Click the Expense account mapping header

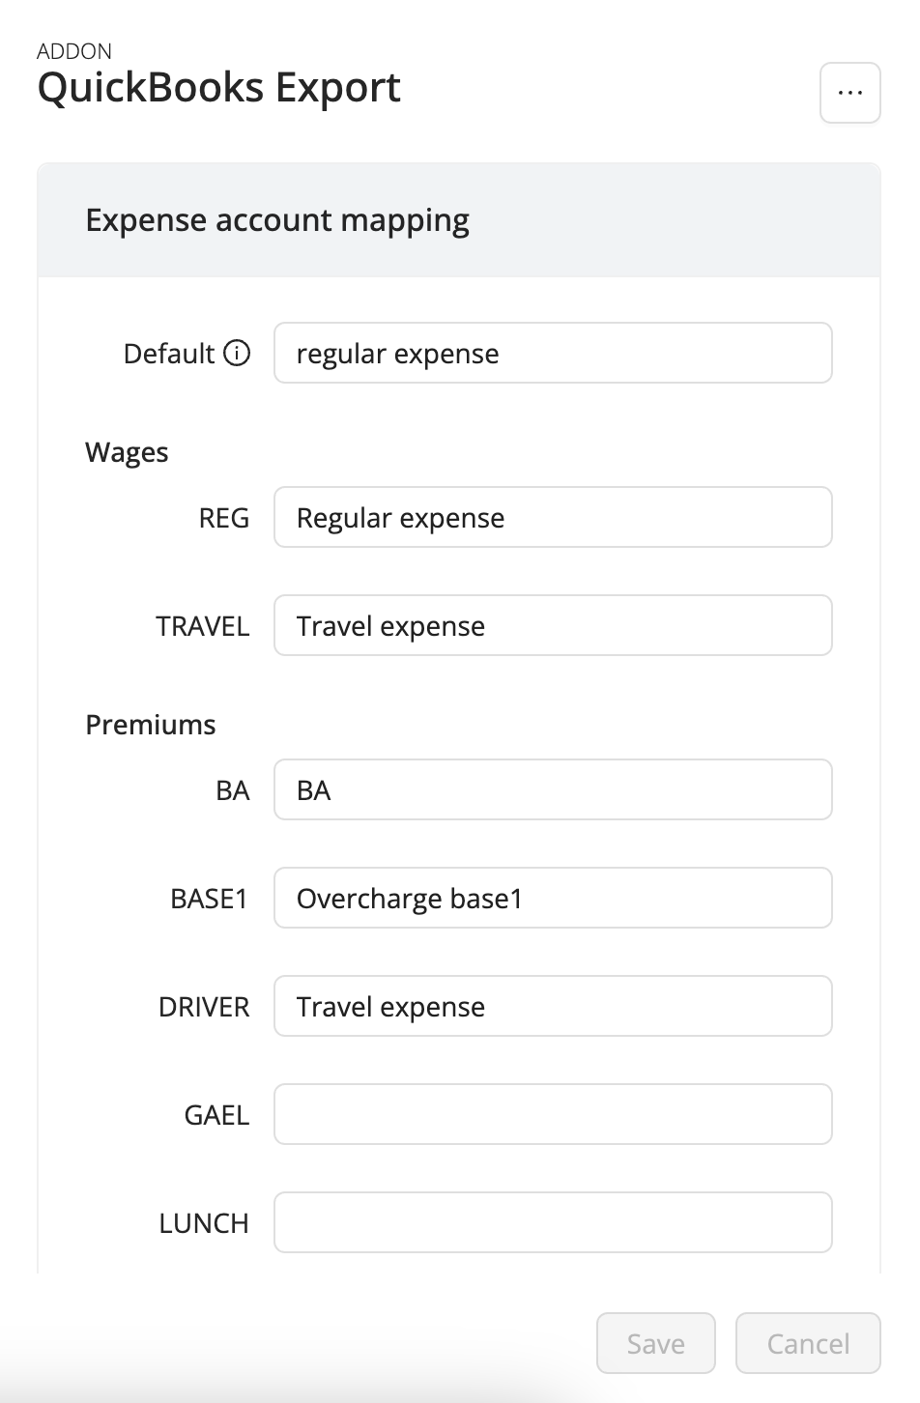pyautogui.click(x=277, y=220)
